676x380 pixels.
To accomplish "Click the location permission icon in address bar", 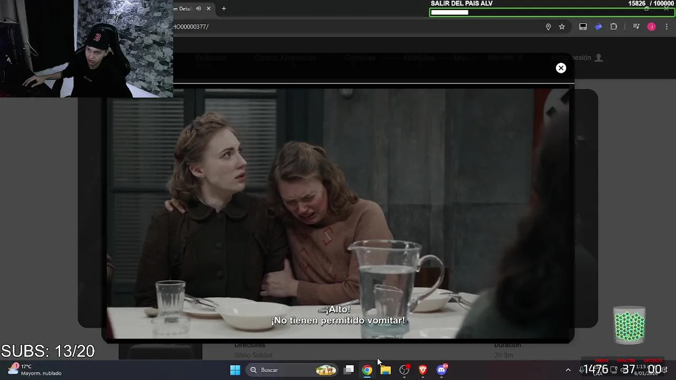I will point(548,27).
